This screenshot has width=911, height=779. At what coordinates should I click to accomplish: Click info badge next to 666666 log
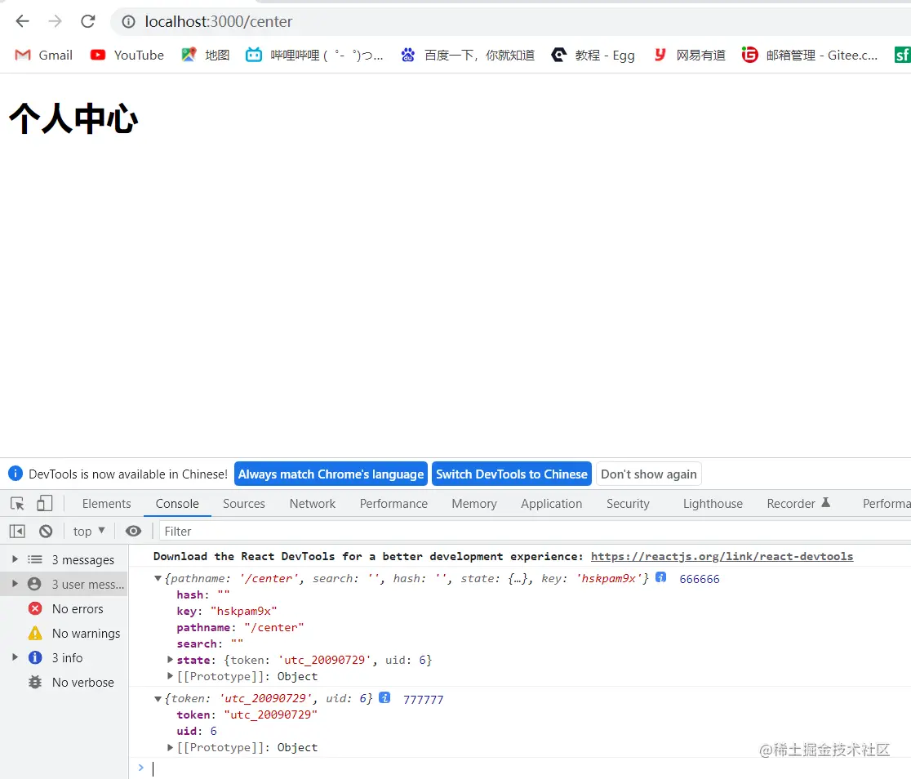(x=660, y=577)
